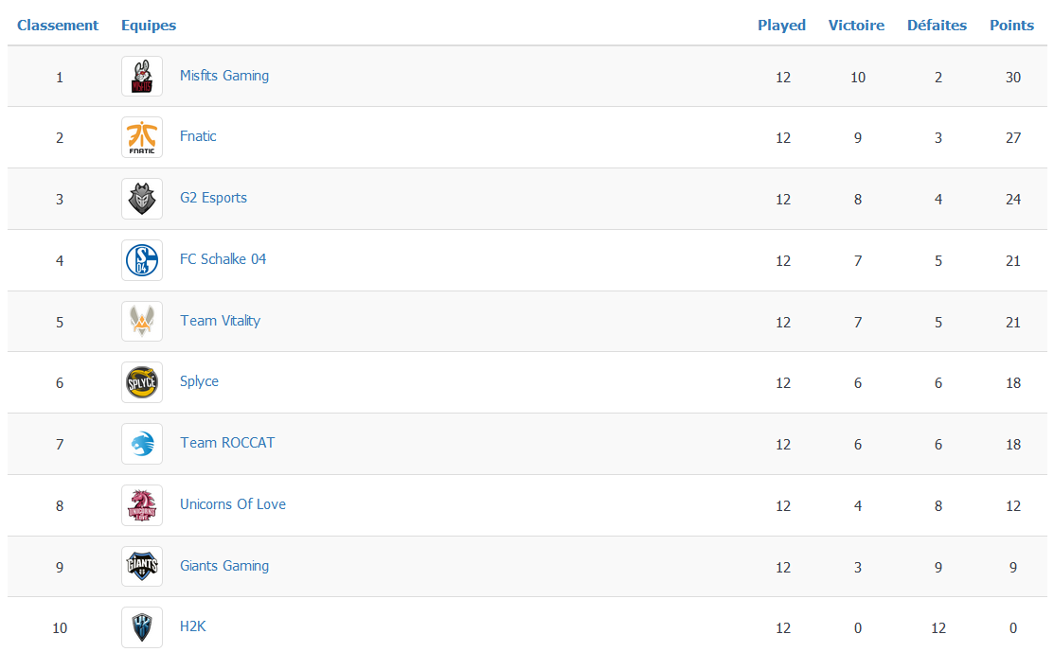The height and width of the screenshot is (652, 1054).
Task: Click the Team ROCCAT logo icon
Action: (142, 444)
